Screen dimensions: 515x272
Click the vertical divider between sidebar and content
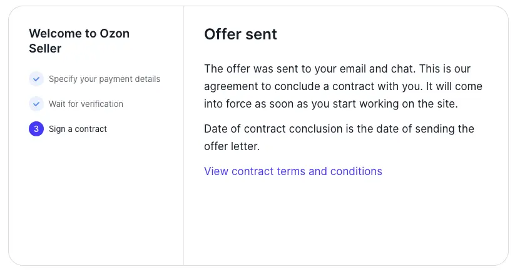click(x=183, y=136)
